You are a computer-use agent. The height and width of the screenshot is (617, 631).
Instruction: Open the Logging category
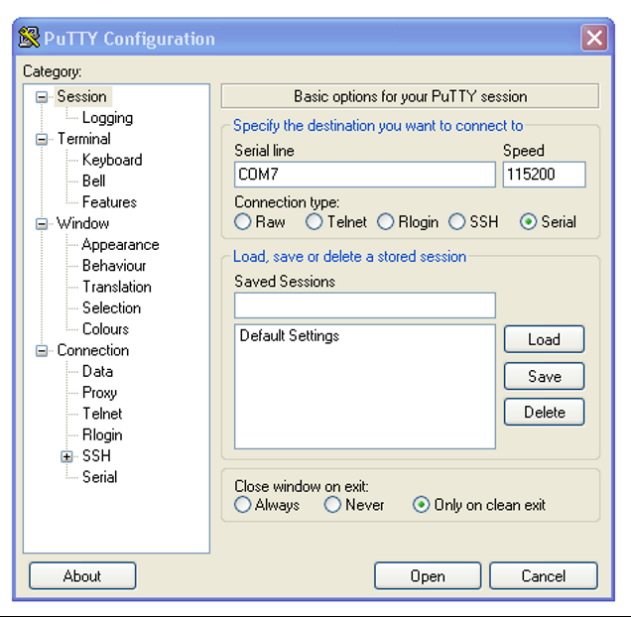click(107, 118)
